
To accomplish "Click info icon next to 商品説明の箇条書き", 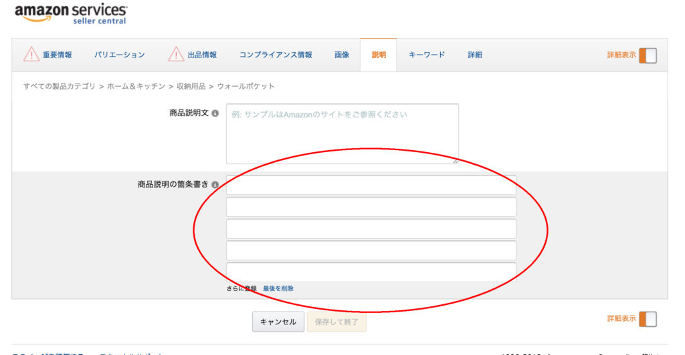I will tap(215, 184).
